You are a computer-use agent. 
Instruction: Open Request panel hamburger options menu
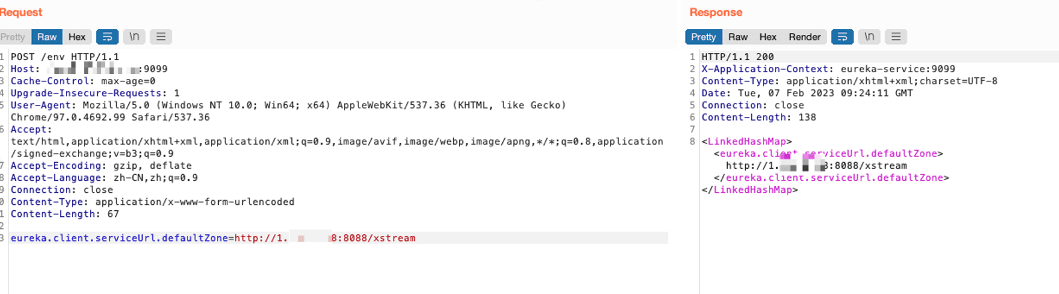click(x=161, y=37)
